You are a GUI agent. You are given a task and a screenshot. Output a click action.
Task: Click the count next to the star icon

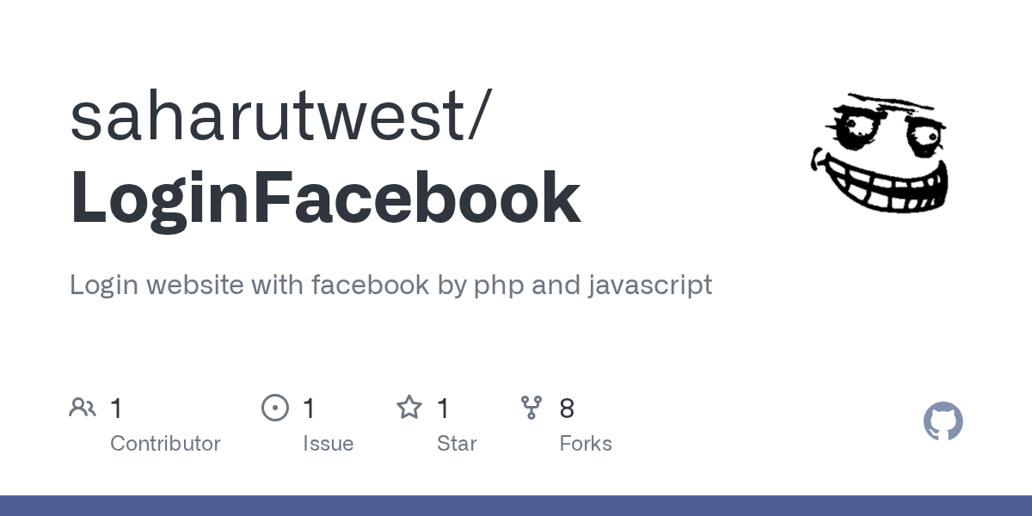click(444, 408)
